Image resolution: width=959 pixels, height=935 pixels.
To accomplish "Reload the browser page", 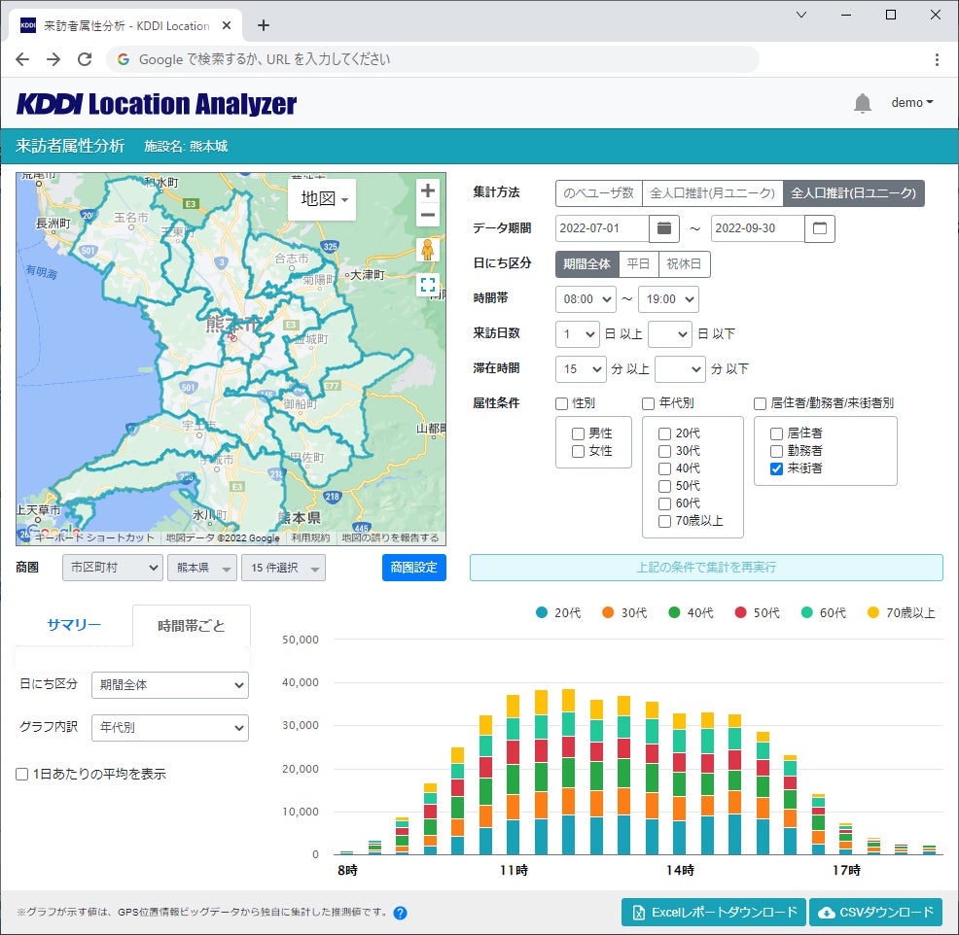I will pos(85,59).
